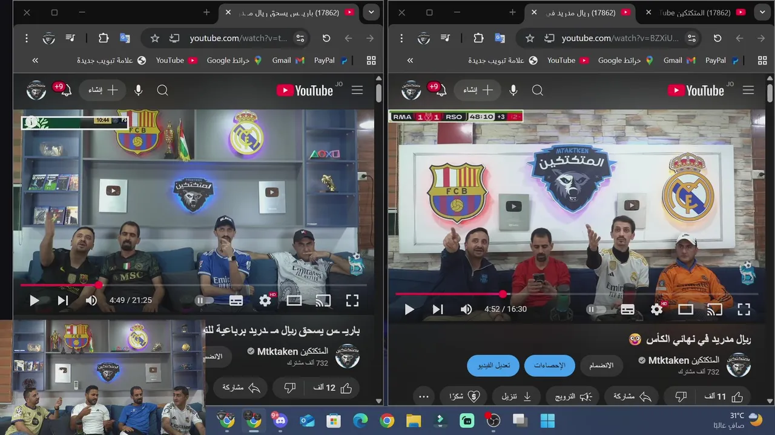Viewport: 775px width, 435px height.
Task: Toggle autoplay switch in right window player
Action: (596, 309)
